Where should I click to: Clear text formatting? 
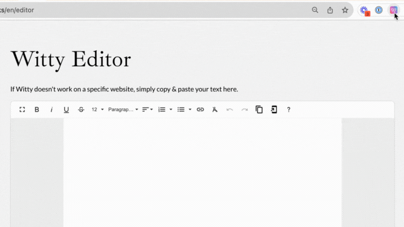(x=215, y=109)
